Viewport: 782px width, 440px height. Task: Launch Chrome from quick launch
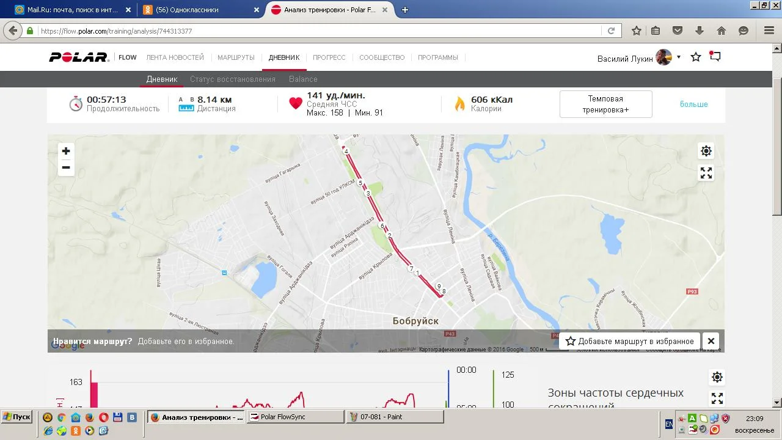click(61, 417)
